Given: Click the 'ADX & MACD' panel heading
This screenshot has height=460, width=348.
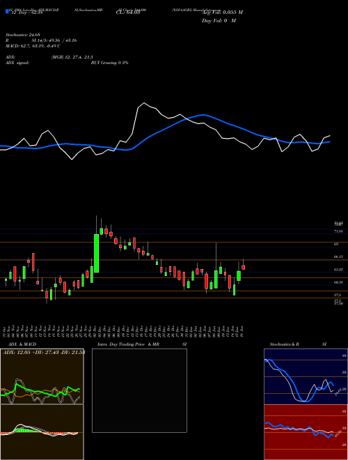Looking at the screenshot, I should click(22, 344).
